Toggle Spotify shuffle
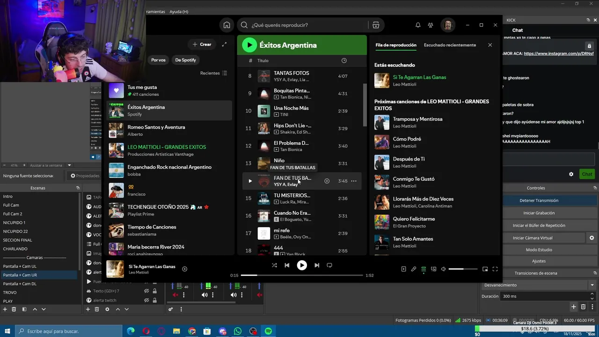The width and height of the screenshot is (599, 337). 274,265
